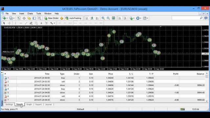This screenshot has height=118, width=210.
Task: Click the balance value 9996.20
Action: tap(201, 85)
